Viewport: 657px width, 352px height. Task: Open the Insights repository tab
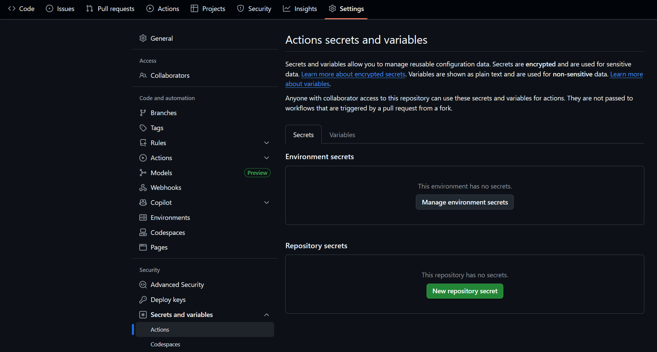(x=300, y=9)
